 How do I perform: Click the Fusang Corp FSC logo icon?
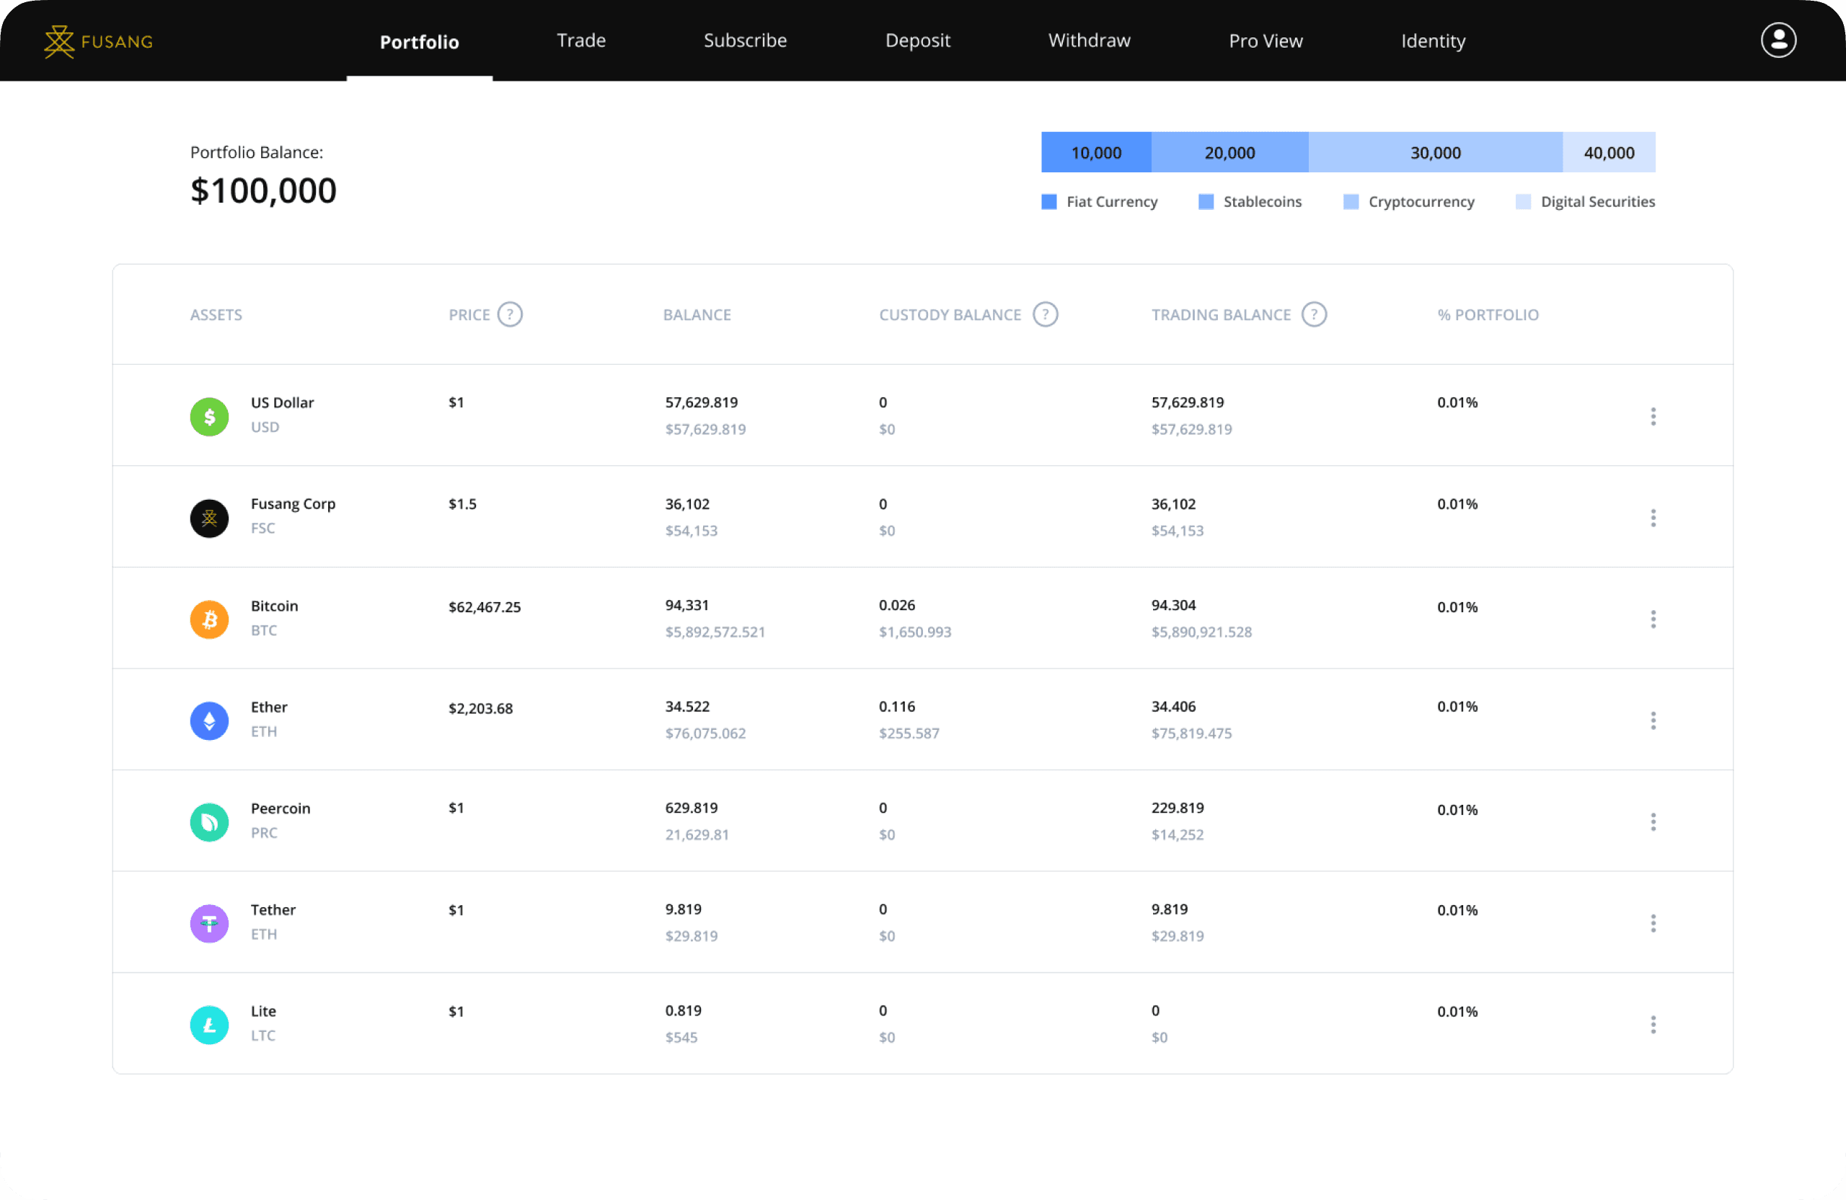pyautogui.click(x=208, y=517)
